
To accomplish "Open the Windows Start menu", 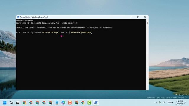I will click(x=5, y=103).
